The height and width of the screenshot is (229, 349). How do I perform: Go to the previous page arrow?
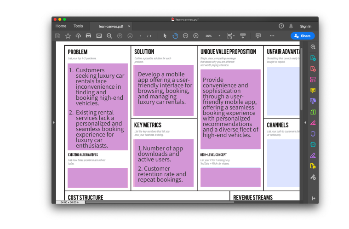coord(120,36)
